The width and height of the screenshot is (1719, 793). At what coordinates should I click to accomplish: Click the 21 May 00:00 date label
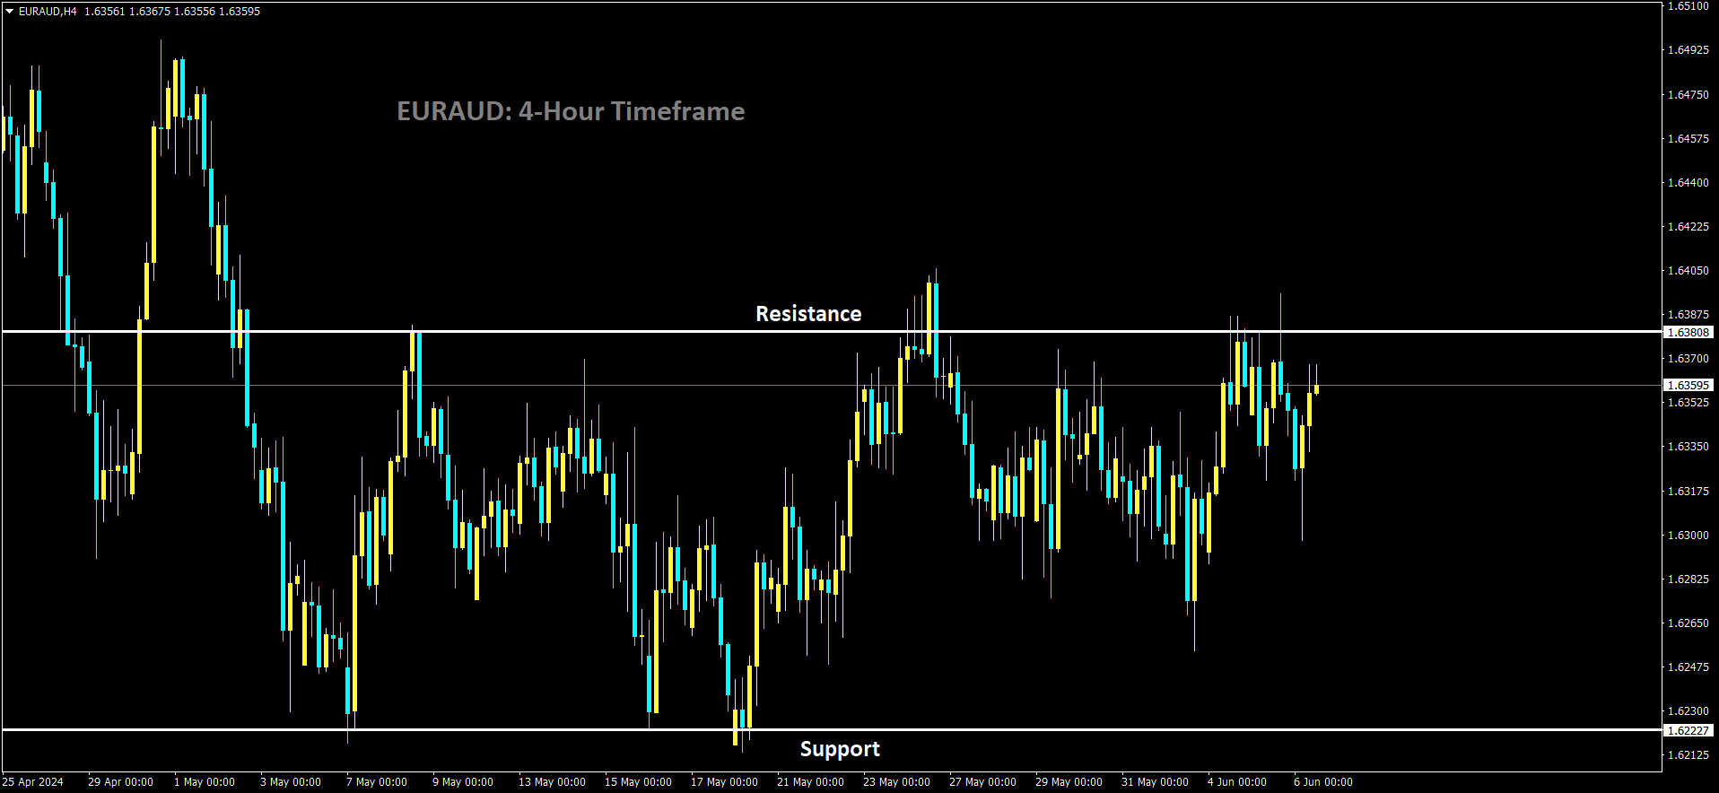[810, 782]
